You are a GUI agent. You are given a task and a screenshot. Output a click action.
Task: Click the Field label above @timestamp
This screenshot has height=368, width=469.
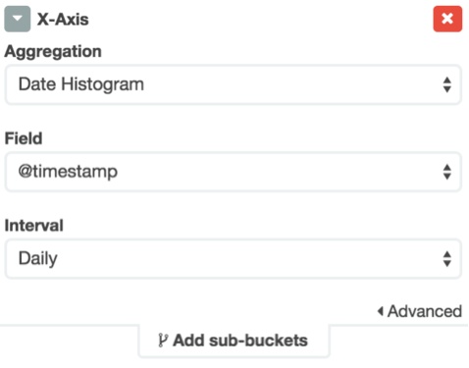[x=24, y=138]
